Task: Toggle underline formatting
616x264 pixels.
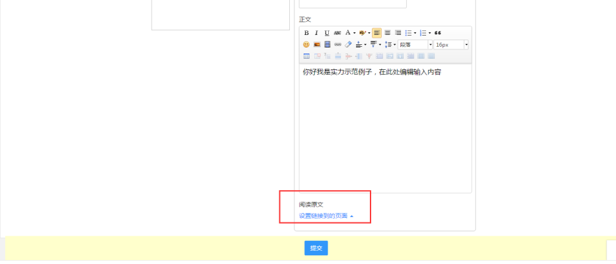Action: click(327, 33)
